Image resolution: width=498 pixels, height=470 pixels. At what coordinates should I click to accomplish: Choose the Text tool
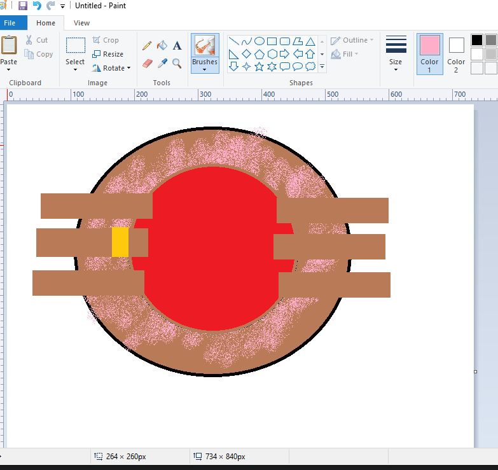[177, 45]
